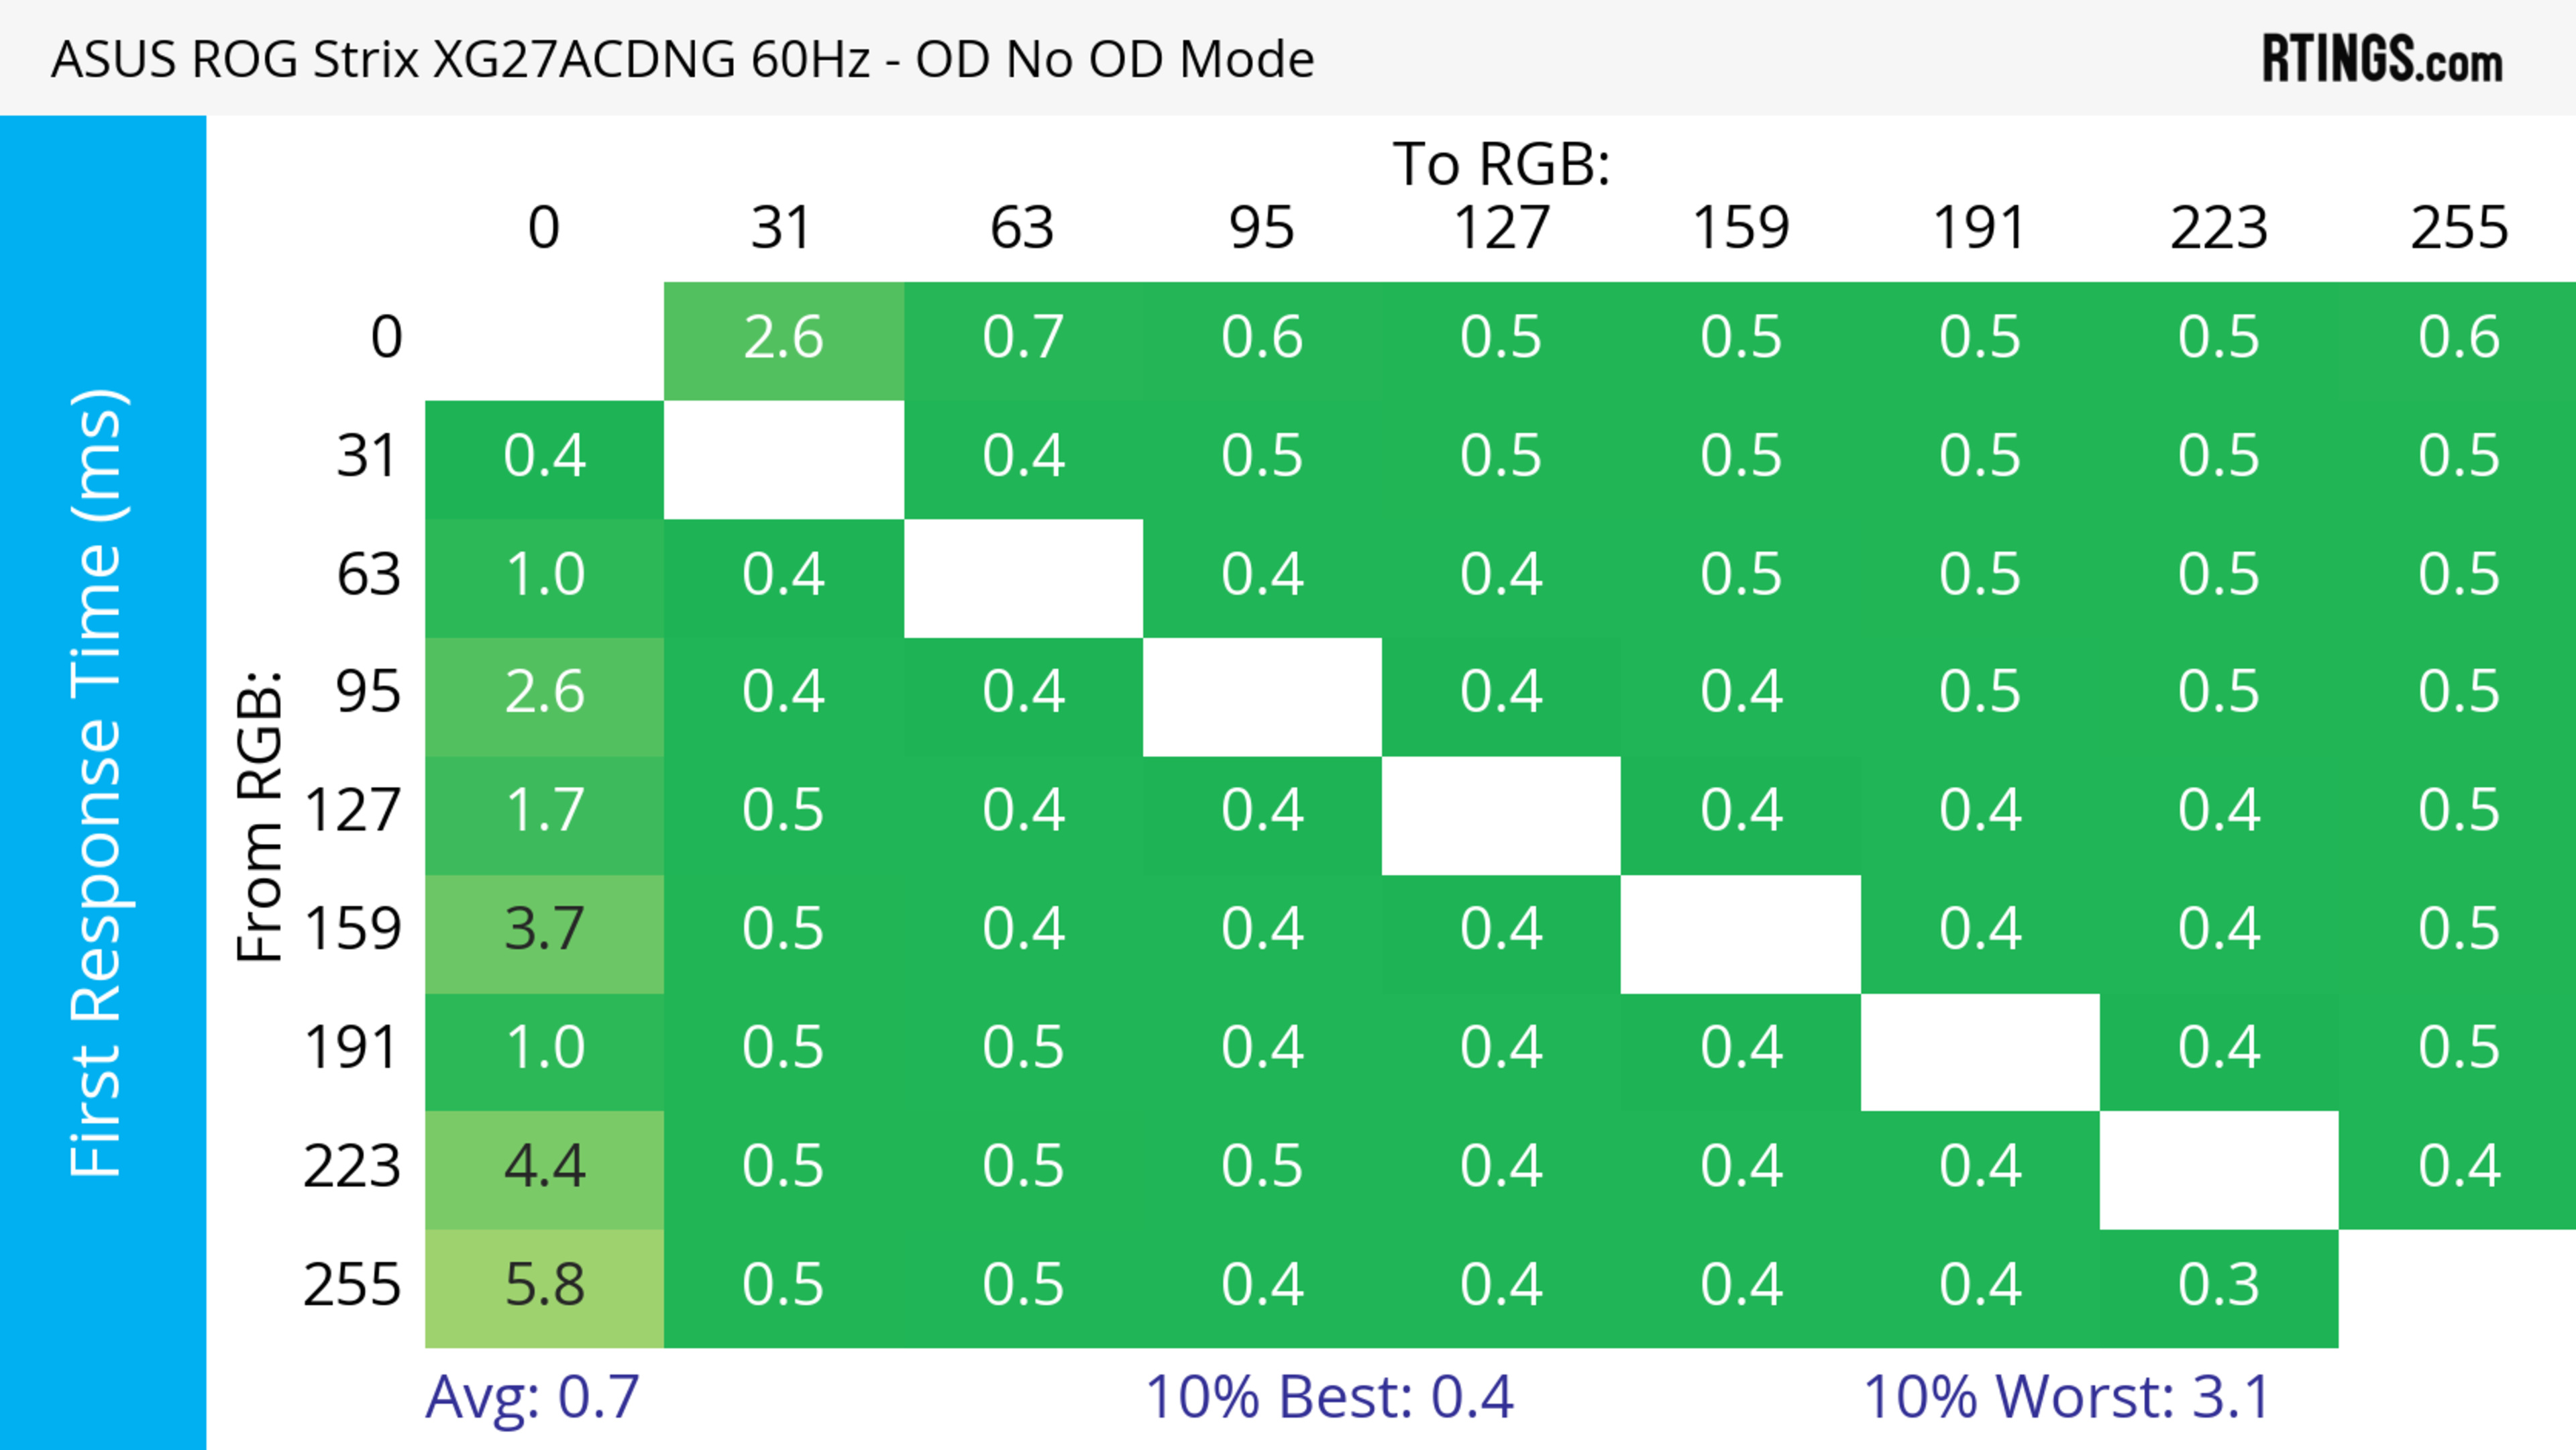Click the '10% Worst: 3.1' summary text
Screen dimensions: 2576x1450
[2066, 1397]
